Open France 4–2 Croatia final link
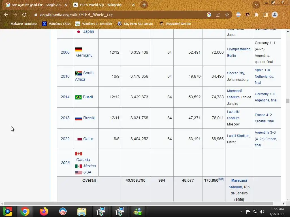Viewport: 290px width, 217px height. [x=264, y=118]
